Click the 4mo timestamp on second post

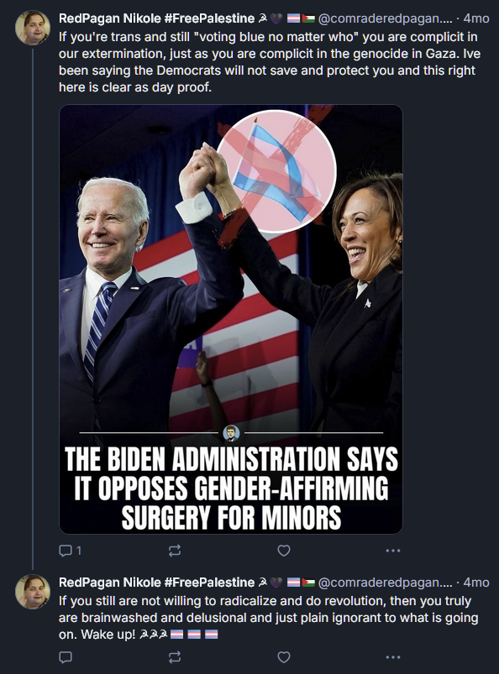point(476,582)
